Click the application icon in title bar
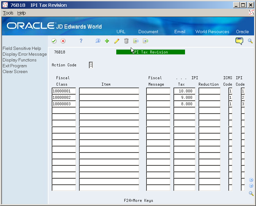Viewport: 256px width, 206px height. coord(5,5)
